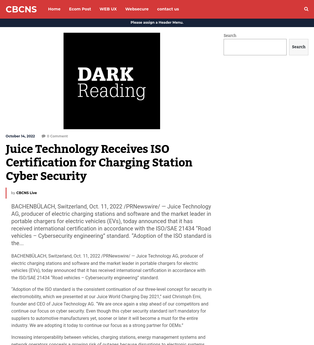Navigate to contact us menu item
The image size is (314, 345).
point(168,9)
